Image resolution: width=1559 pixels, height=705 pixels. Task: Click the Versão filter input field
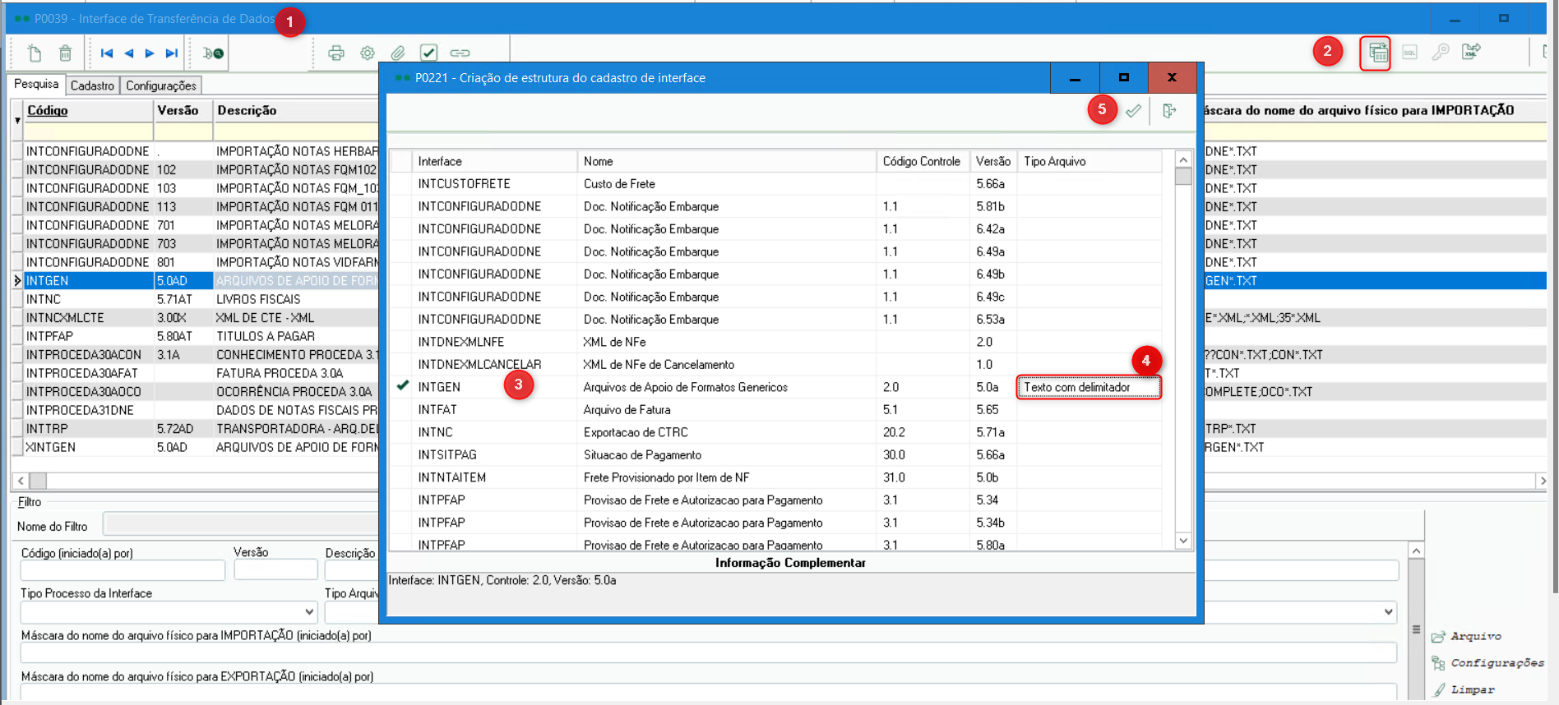click(x=275, y=569)
